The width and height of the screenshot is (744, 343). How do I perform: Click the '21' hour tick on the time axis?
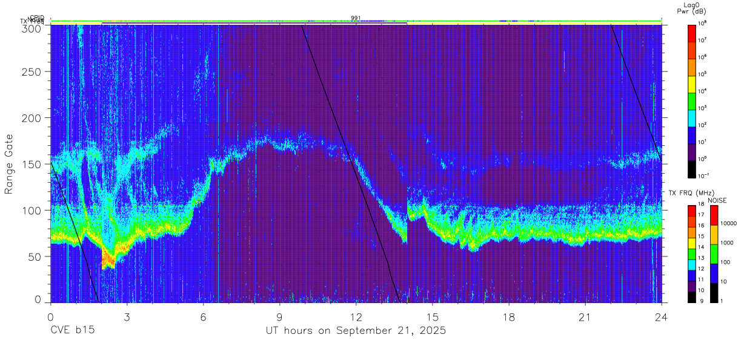coord(585,316)
